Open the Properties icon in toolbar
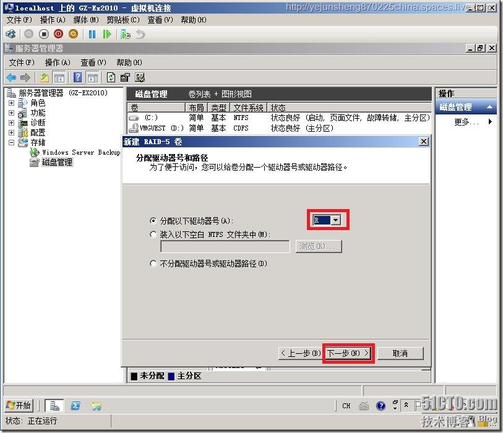Image resolution: width=503 pixels, height=433 pixels. 125,77
